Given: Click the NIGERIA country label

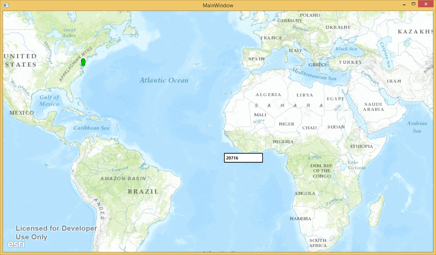Looking at the screenshot, I should click(283, 142).
